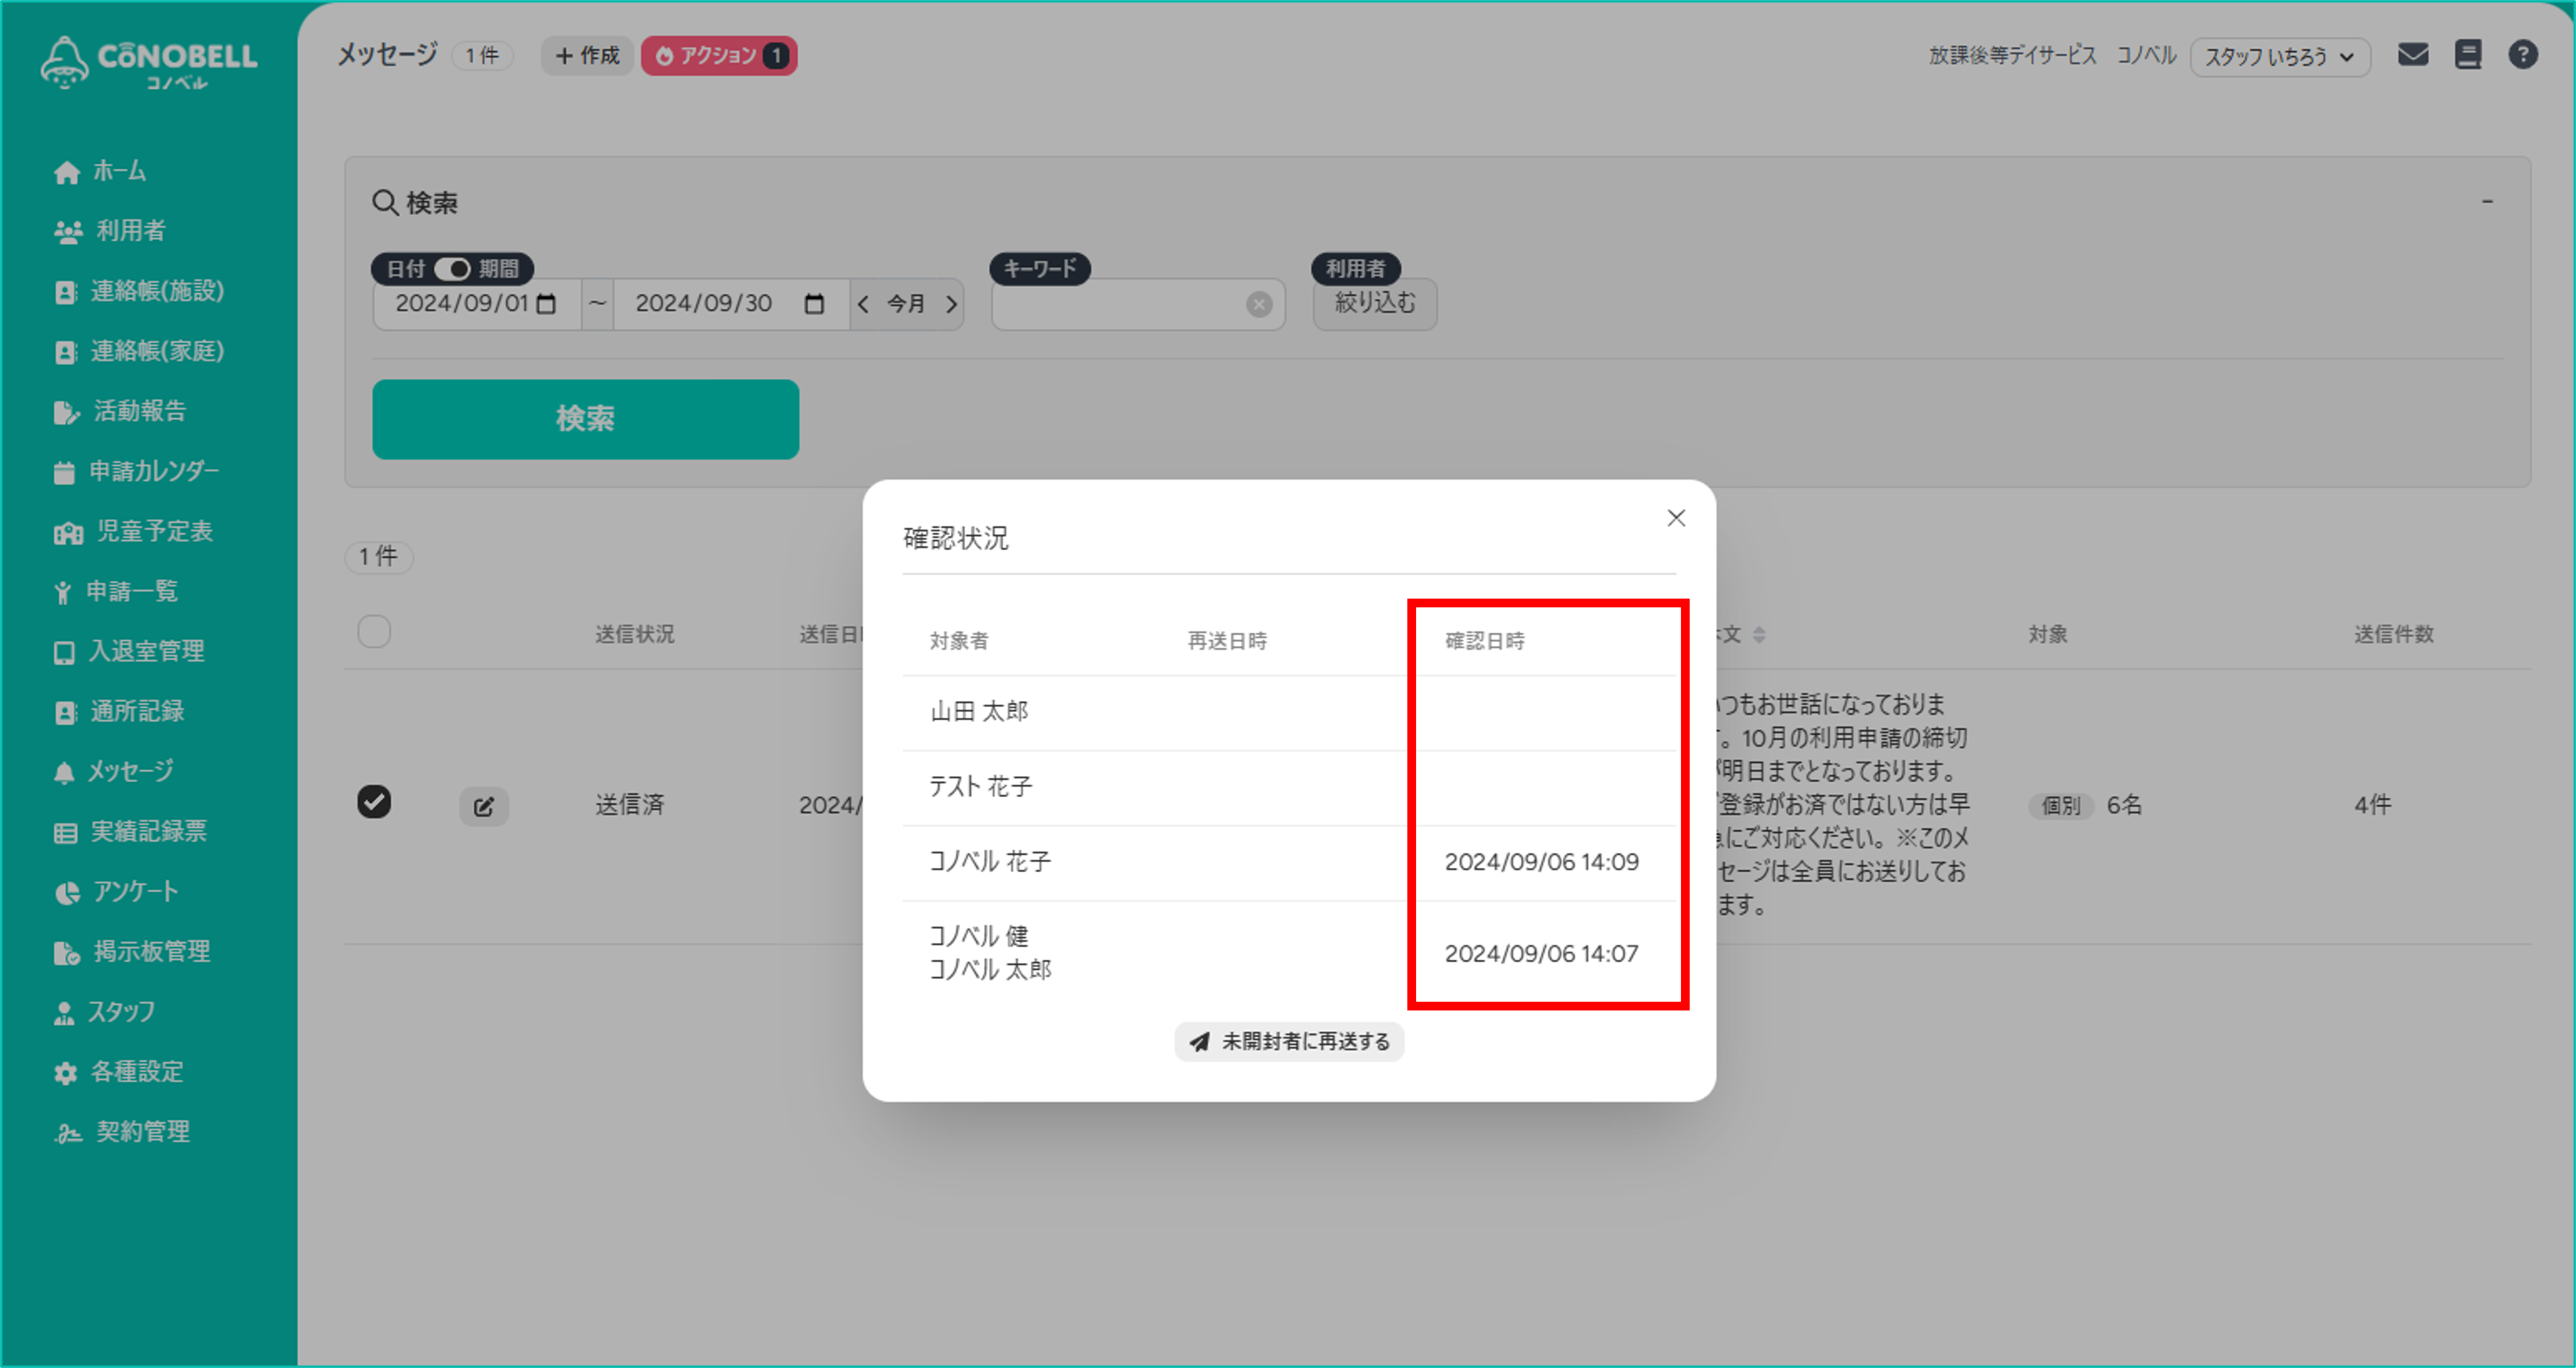The image size is (2576, 1368).
Task: Collapse the 検索 panel with minus icon
Action: tap(2487, 202)
